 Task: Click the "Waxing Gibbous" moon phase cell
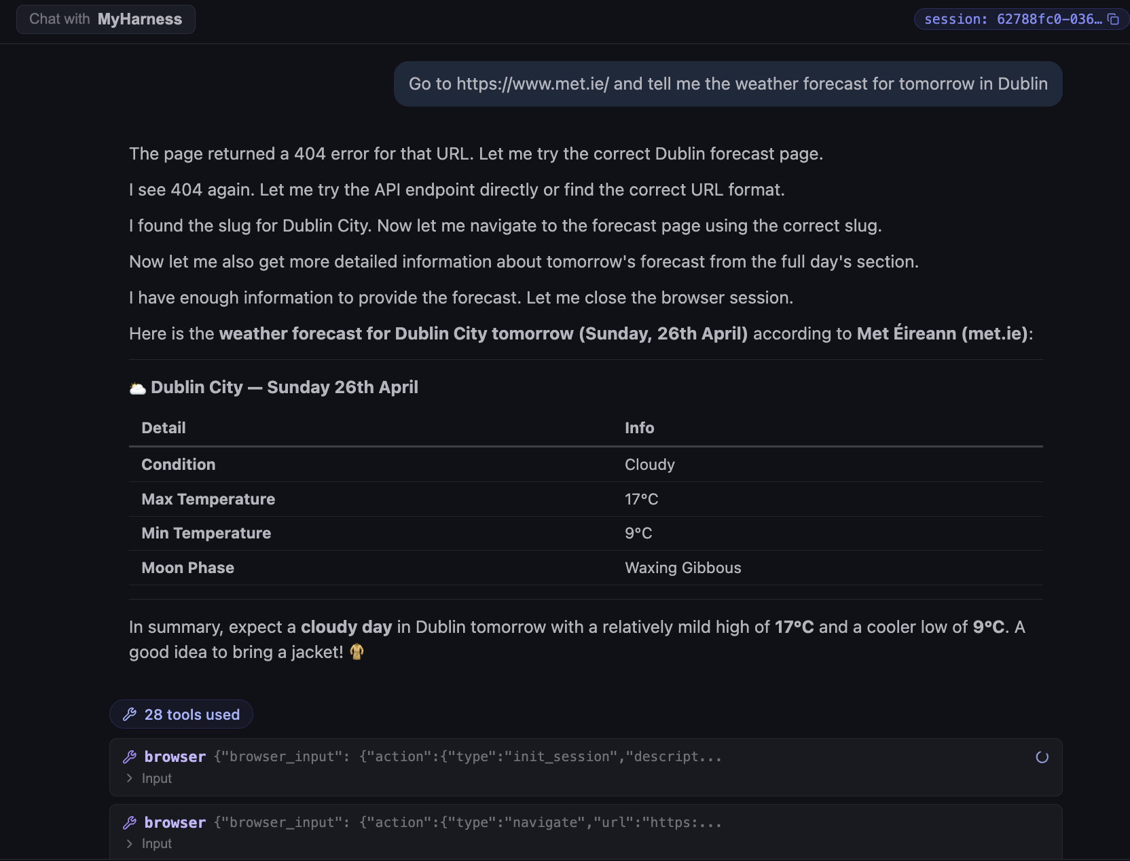682,568
